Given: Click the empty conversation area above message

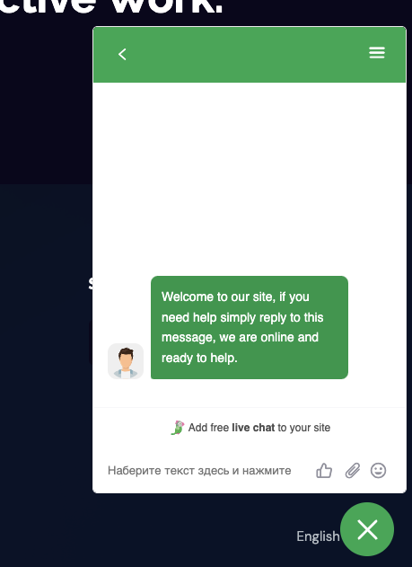Looking at the screenshot, I should point(250,177).
